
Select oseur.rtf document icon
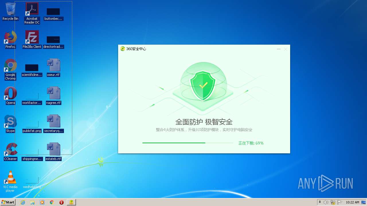53,68
